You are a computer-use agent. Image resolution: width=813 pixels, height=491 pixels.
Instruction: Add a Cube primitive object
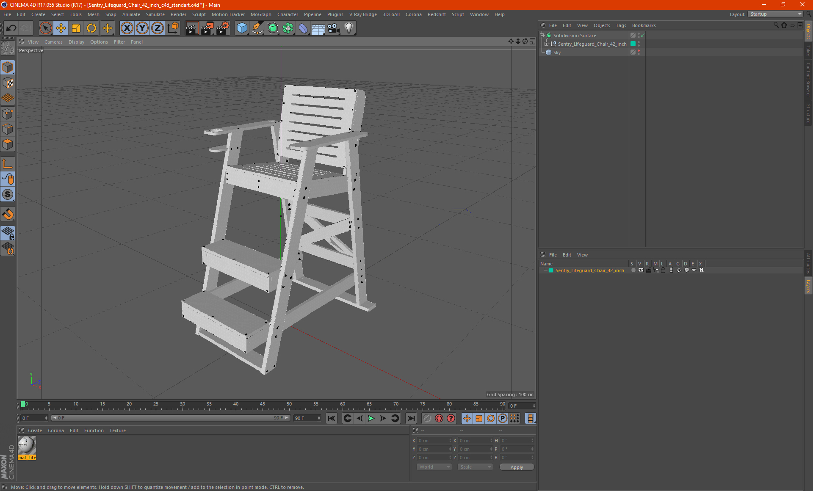242,28
